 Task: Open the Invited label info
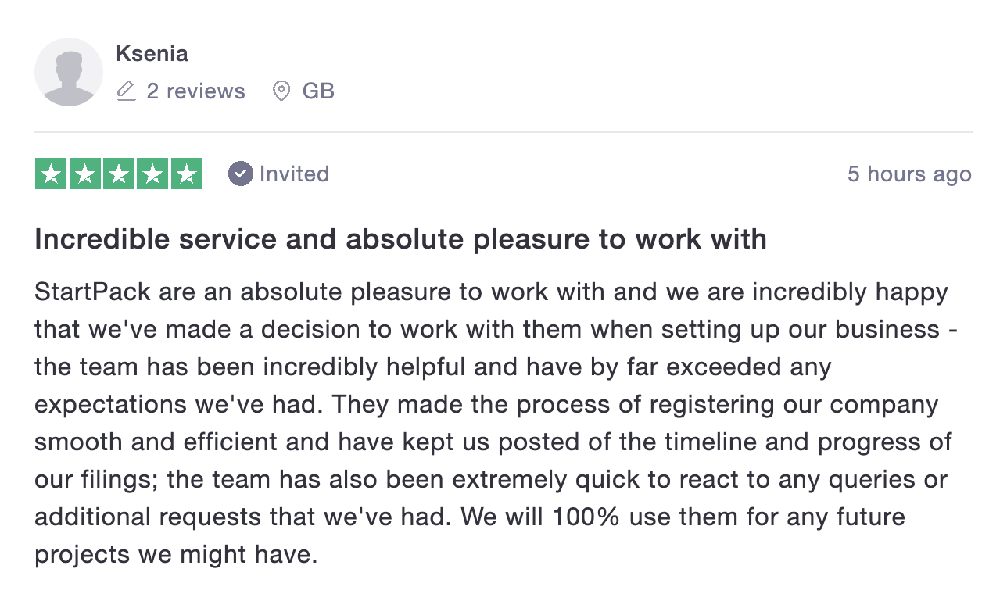pyautogui.click(x=294, y=174)
